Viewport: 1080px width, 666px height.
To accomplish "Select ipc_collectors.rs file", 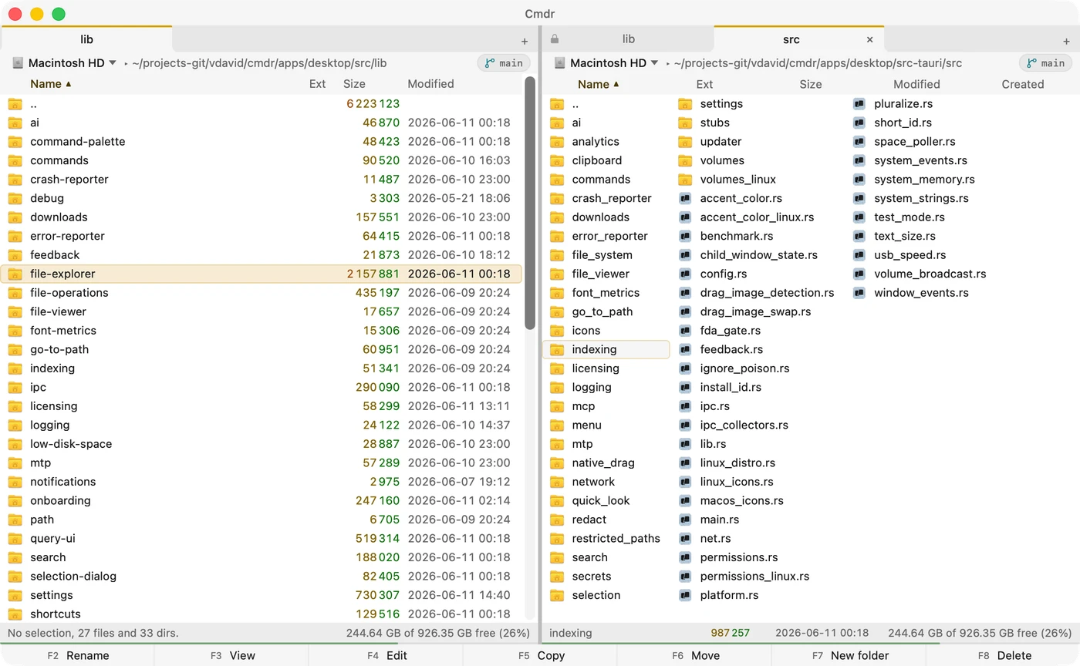I will (758, 425).
